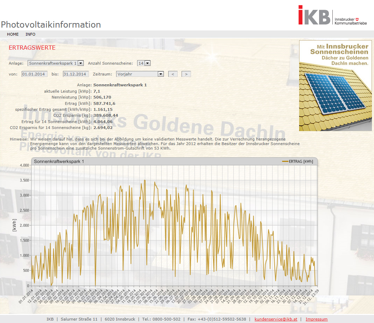Viewport: 374px width, 323px height.
Task: Click the 'von' date field 01.01.2014
Action: [x=34, y=74]
